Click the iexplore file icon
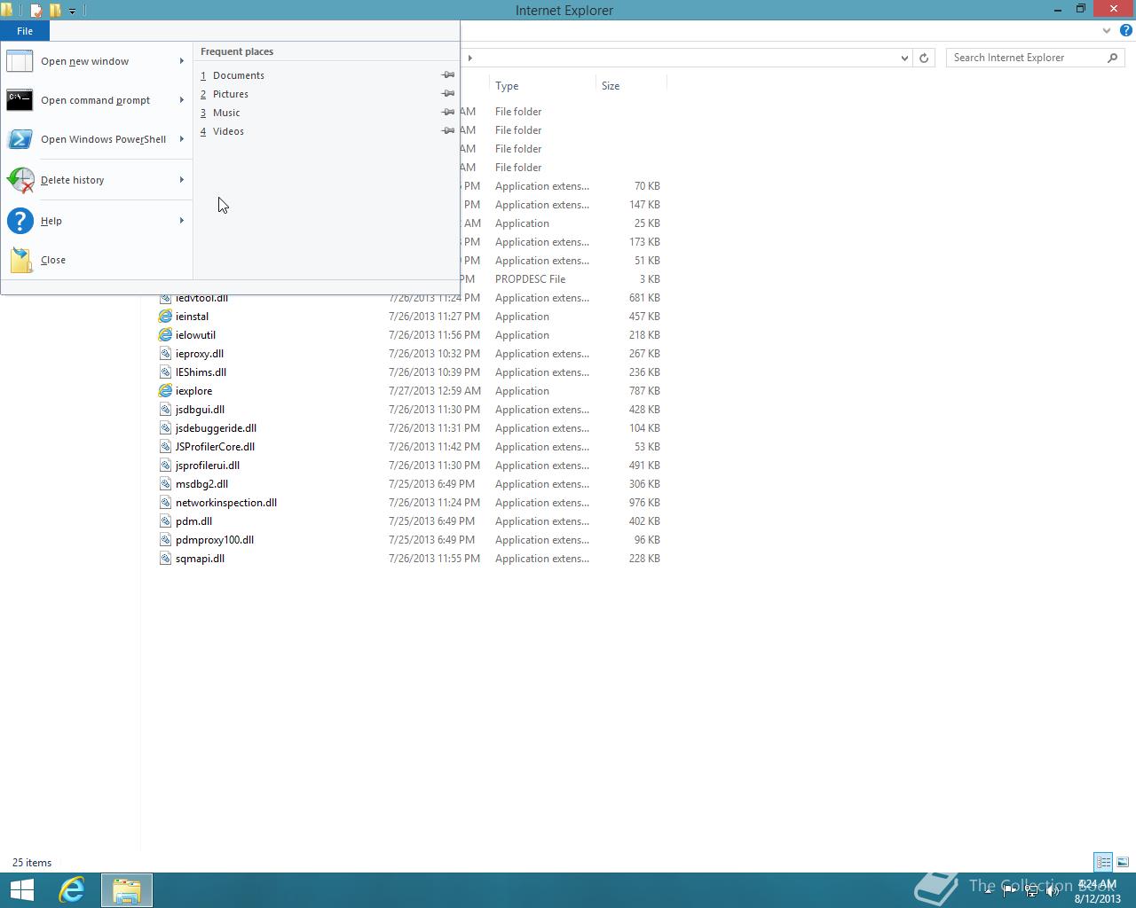The image size is (1136, 908). pyautogui.click(x=165, y=391)
